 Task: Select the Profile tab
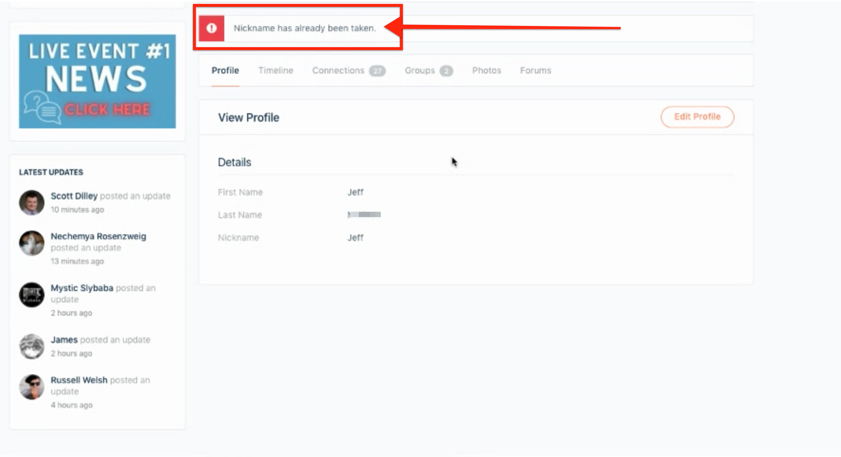pyautogui.click(x=225, y=71)
